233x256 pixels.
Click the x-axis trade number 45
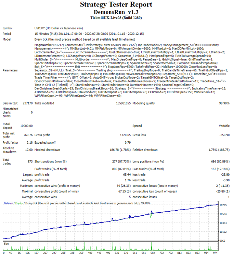click(x=10, y=253)
